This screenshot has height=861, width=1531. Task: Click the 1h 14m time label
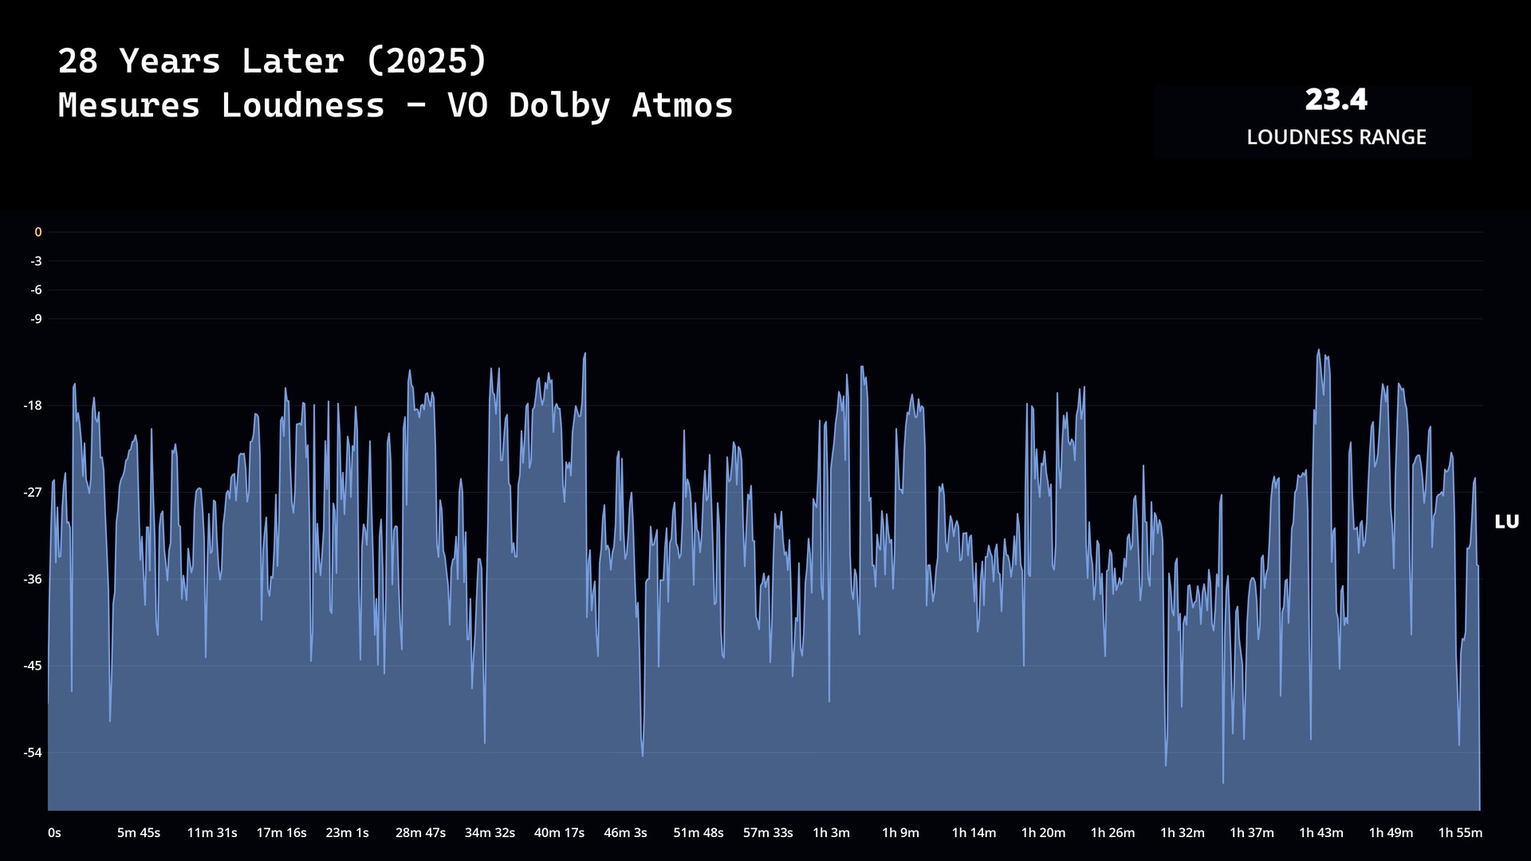pos(974,833)
